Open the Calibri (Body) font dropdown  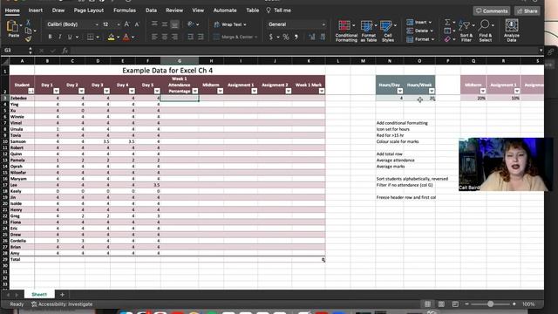point(97,24)
